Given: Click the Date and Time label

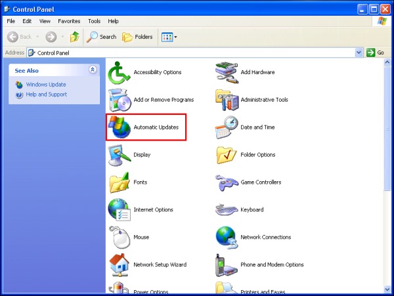Looking at the screenshot, I should point(257,127).
